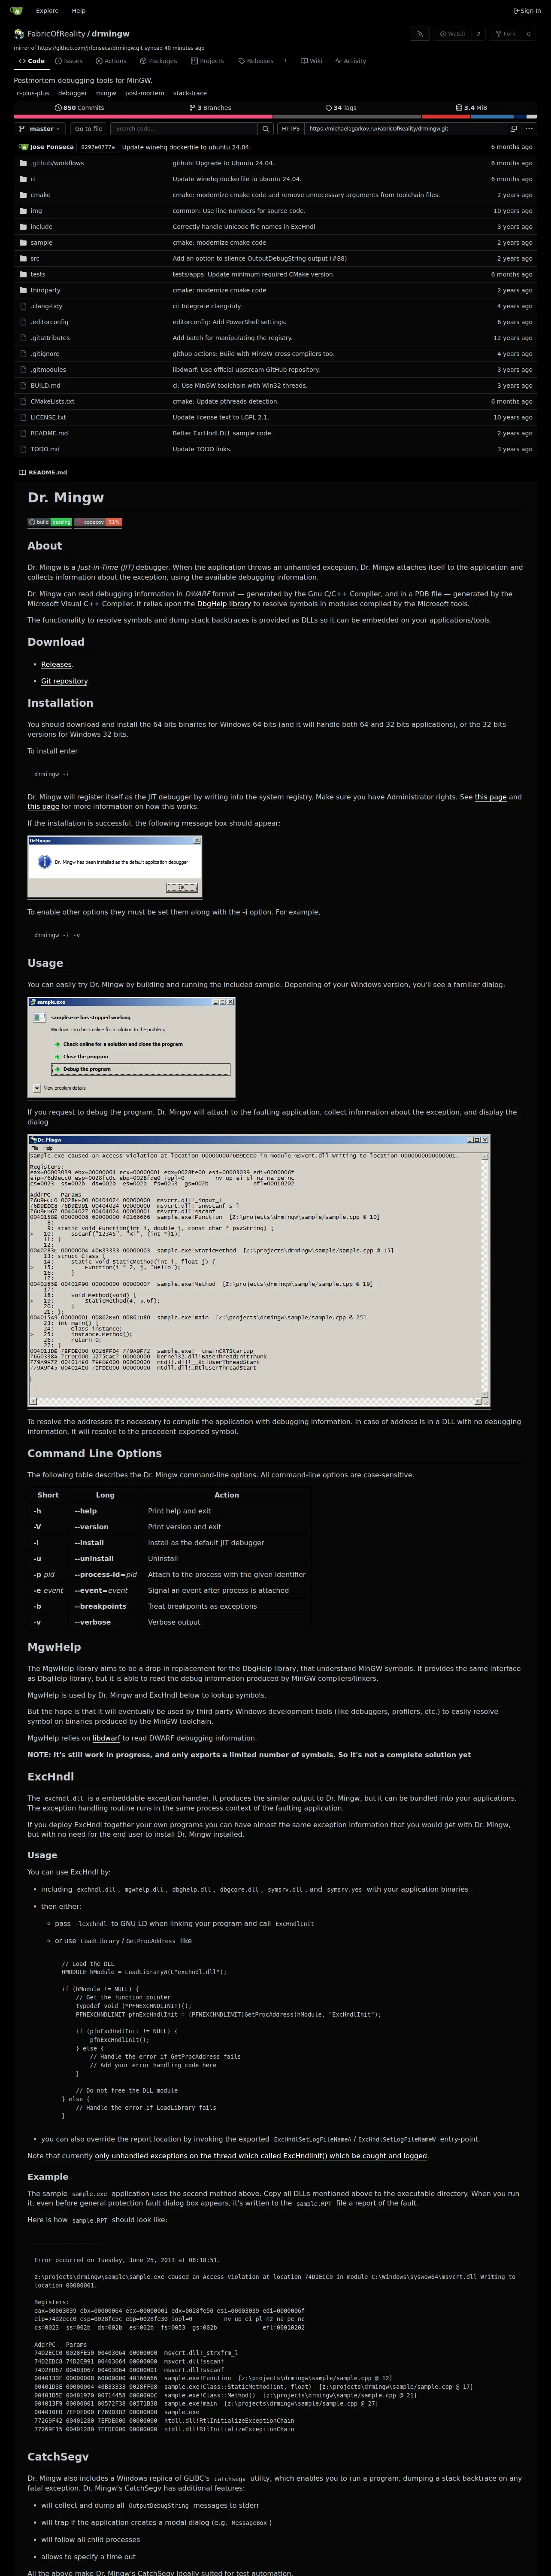551x2576 pixels.
Task: Open the thirdparty folder
Action: click(x=45, y=290)
